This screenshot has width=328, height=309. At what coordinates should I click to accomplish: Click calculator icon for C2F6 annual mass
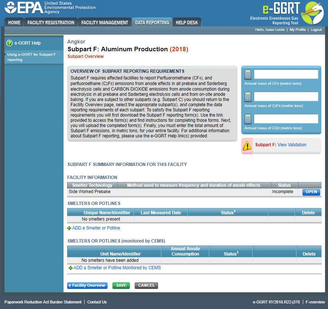point(248,97)
